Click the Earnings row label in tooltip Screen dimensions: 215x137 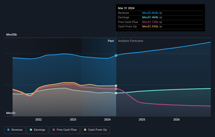pos(124,17)
